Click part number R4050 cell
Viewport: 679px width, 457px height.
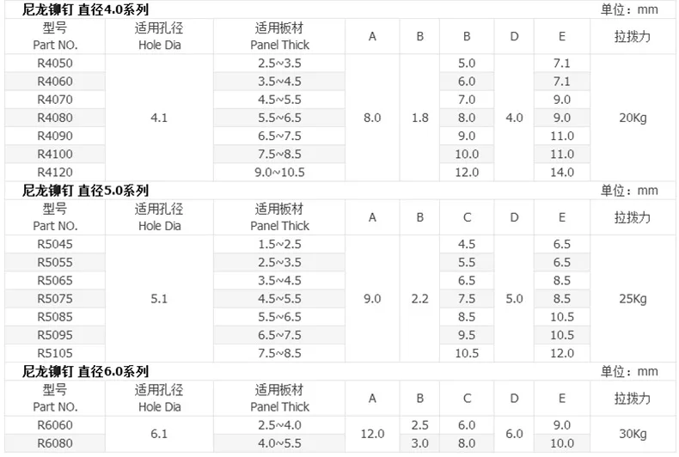click(x=55, y=64)
